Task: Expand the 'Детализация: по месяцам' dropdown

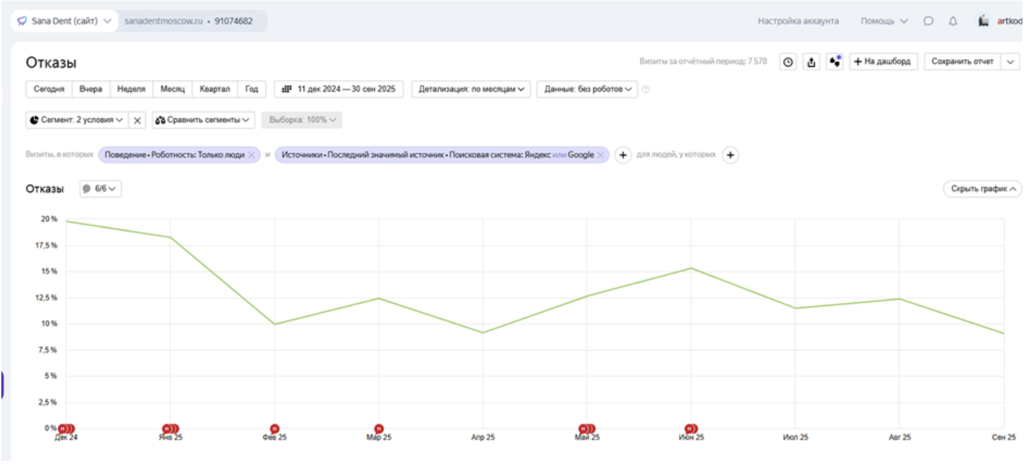Action: 470,89
